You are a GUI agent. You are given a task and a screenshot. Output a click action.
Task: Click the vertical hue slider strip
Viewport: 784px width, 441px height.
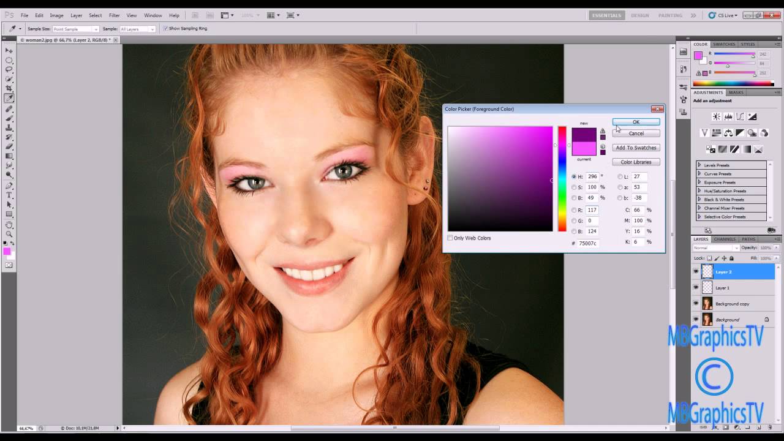562,178
